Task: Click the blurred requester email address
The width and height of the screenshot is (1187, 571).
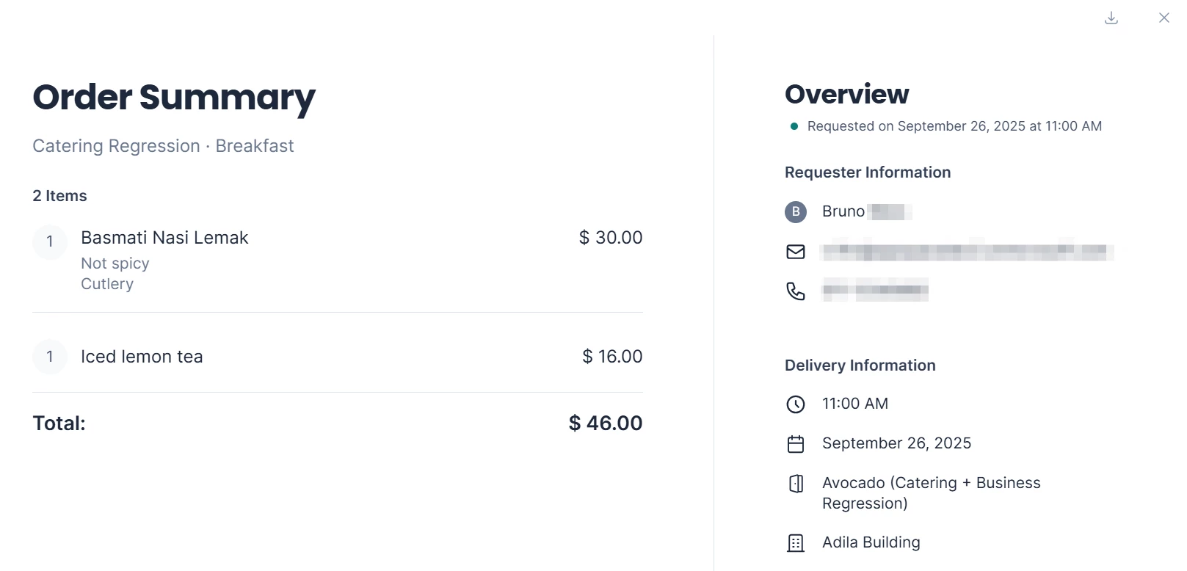Action: point(967,252)
